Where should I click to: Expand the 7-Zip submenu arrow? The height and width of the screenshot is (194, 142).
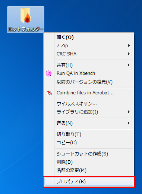point(129,46)
